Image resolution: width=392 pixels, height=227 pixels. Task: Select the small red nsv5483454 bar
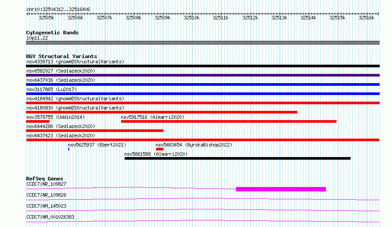(159, 149)
